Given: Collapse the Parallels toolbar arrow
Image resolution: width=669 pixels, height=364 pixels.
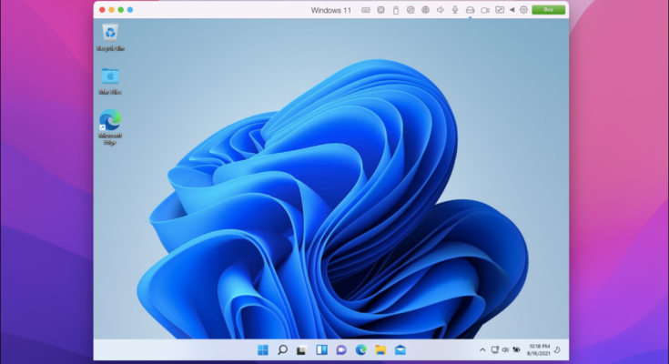Looking at the screenshot, I should (511, 10).
